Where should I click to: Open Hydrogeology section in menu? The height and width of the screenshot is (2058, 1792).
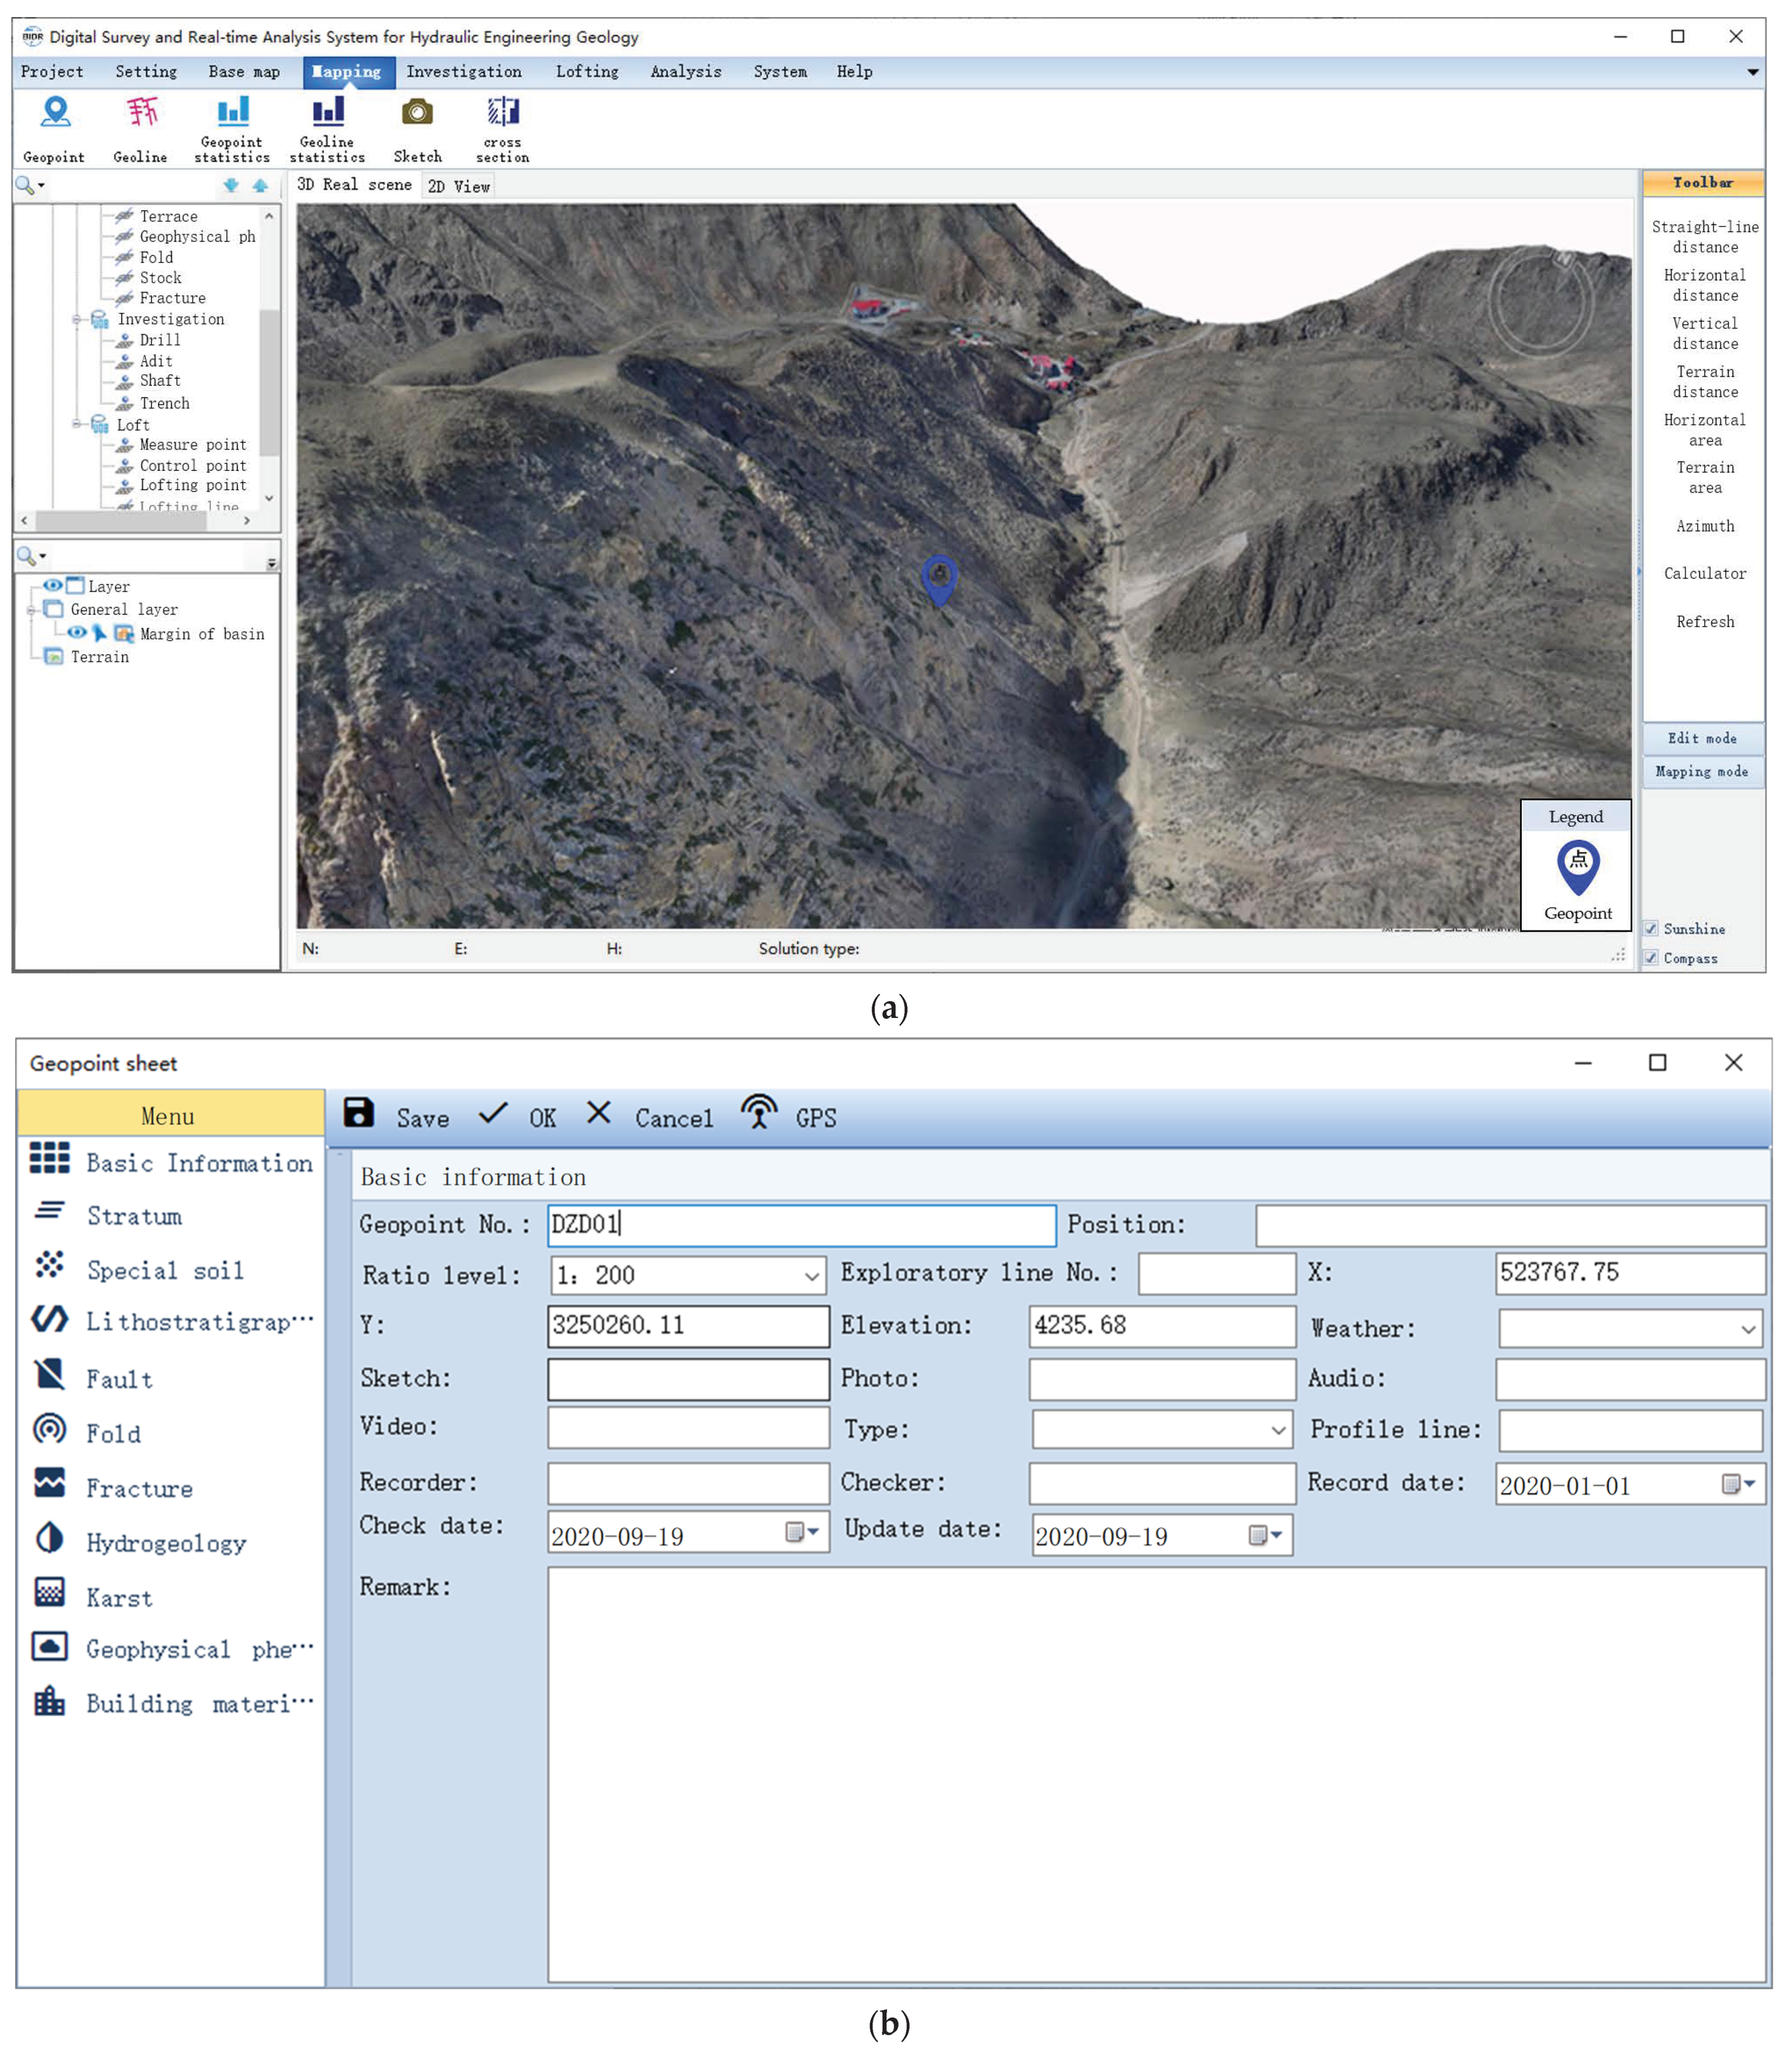(x=166, y=1543)
